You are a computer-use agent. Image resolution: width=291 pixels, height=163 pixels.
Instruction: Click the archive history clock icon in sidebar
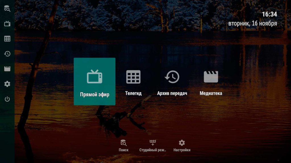point(7,53)
